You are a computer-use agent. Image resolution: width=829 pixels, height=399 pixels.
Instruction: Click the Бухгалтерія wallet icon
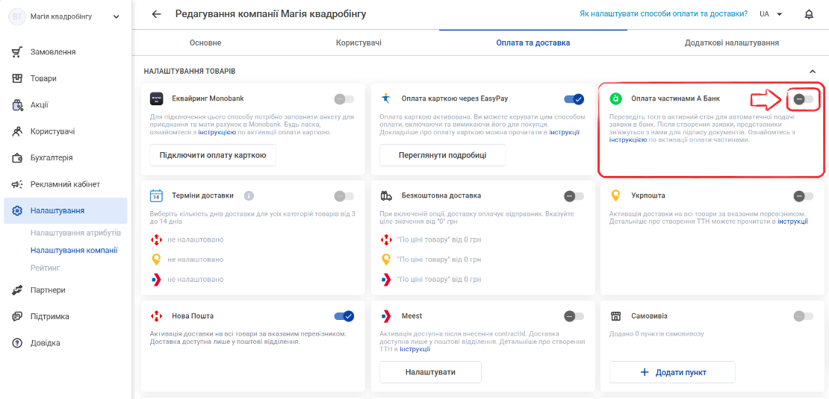[x=17, y=158]
